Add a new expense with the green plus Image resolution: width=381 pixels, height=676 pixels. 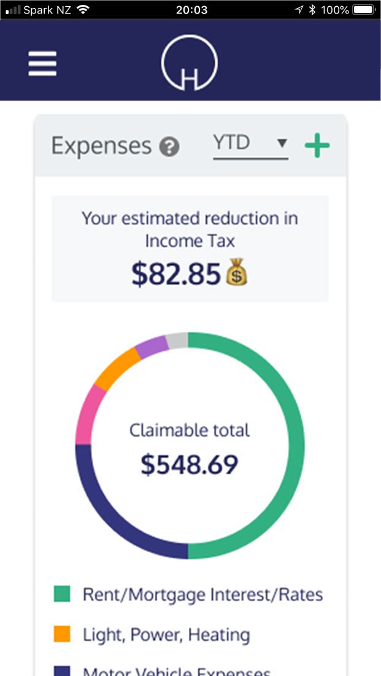click(x=317, y=145)
